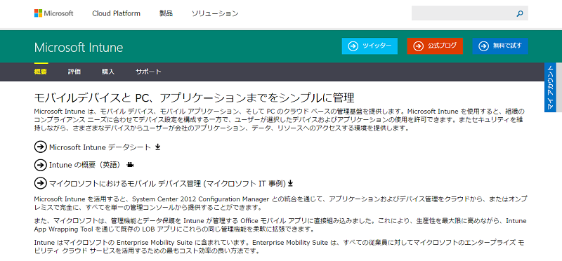This screenshot has height=261, width=562.
Task: Click the ツイッター button
Action: coord(370,46)
